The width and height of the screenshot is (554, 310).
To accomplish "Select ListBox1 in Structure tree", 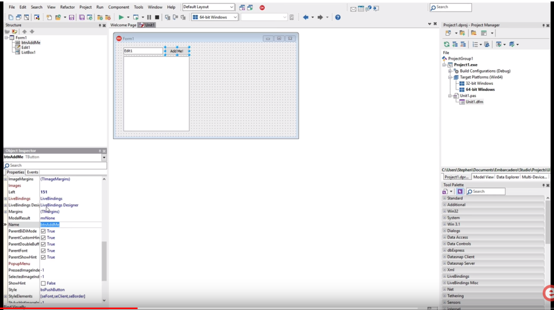I will [x=28, y=52].
